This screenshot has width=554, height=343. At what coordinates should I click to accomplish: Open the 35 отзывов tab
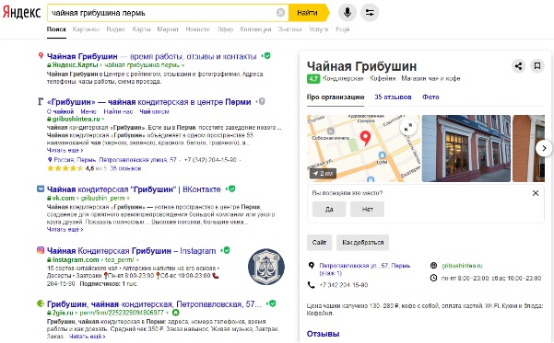(x=393, y=97)
